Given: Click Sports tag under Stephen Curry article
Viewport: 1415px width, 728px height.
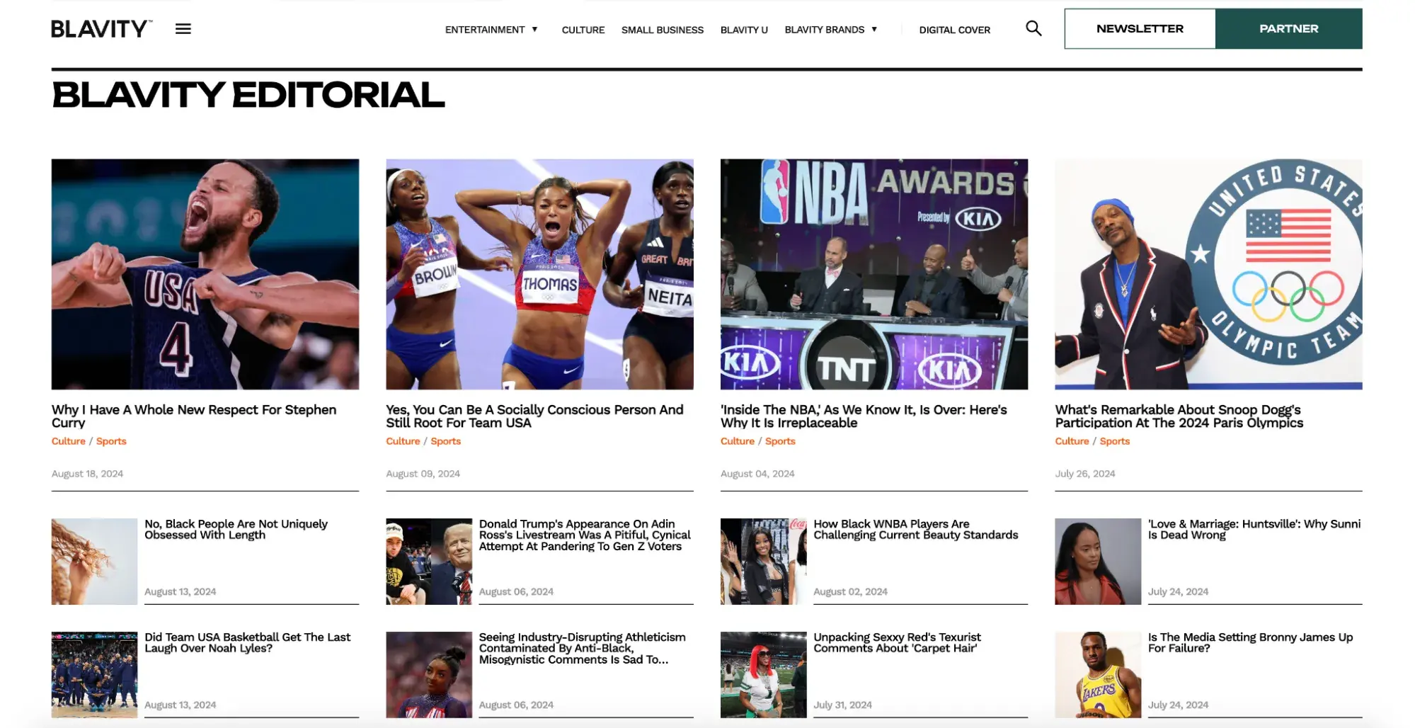Looking at the screenshot, I should coord(111,441).
